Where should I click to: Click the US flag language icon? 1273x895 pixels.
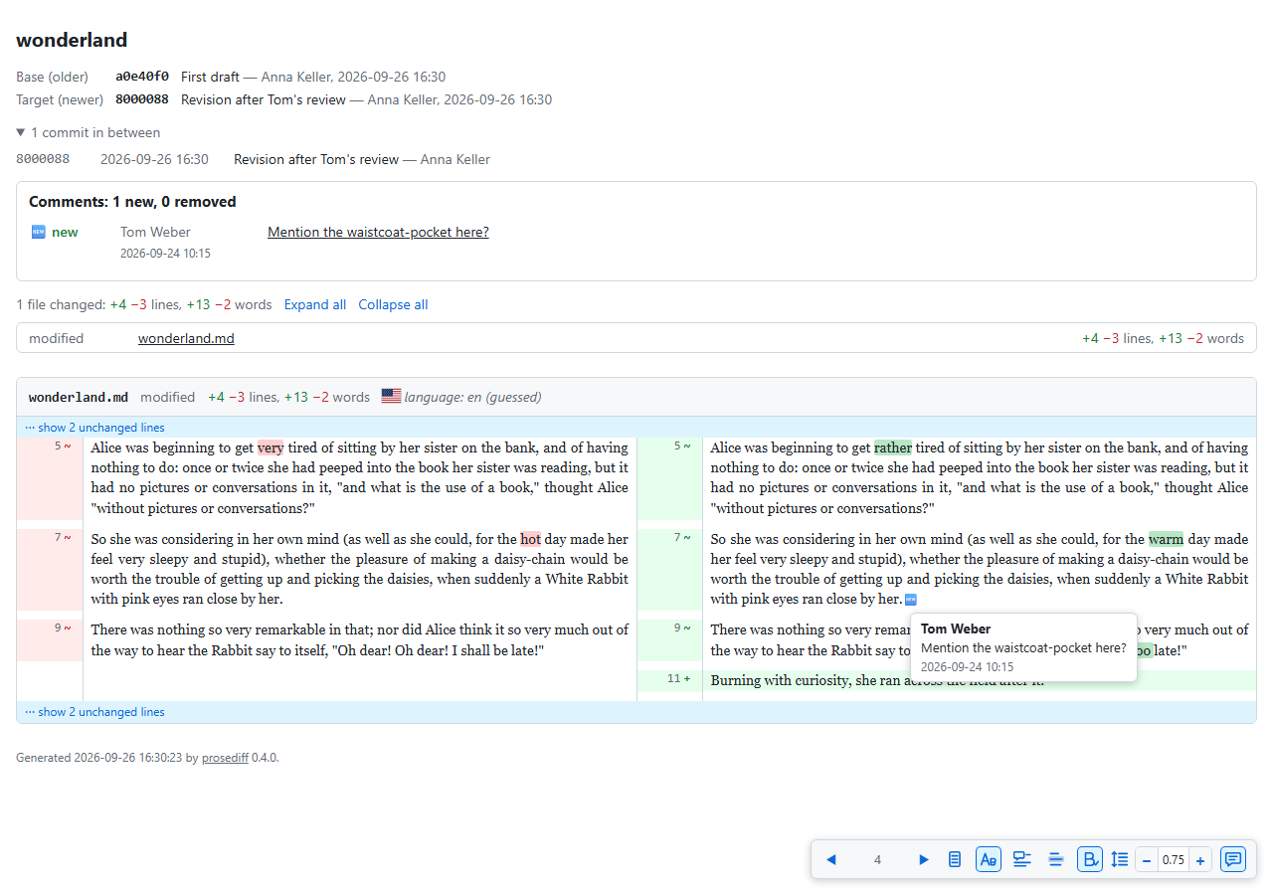[x=391, y=397]
